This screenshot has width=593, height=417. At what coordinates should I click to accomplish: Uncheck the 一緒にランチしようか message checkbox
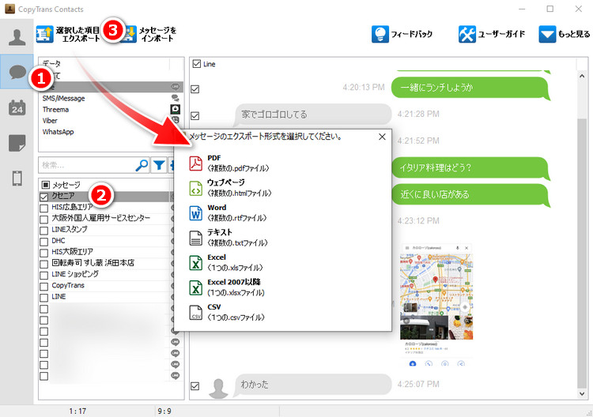click(x=195, y=89)
